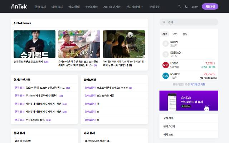229x143 pixels.
Task: Open the 주식 6개월차 post with (16) comments
Action: (35, 120)
